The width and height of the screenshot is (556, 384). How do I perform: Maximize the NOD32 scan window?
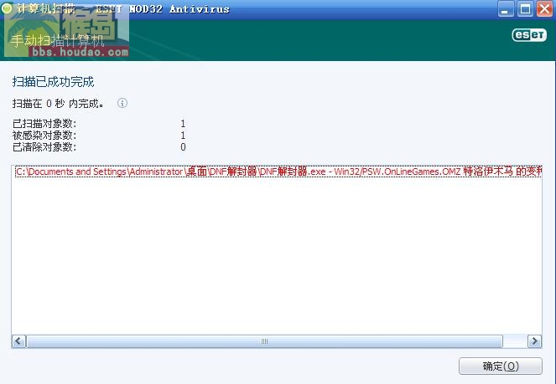pyautogui.click(x=525, y=8)
